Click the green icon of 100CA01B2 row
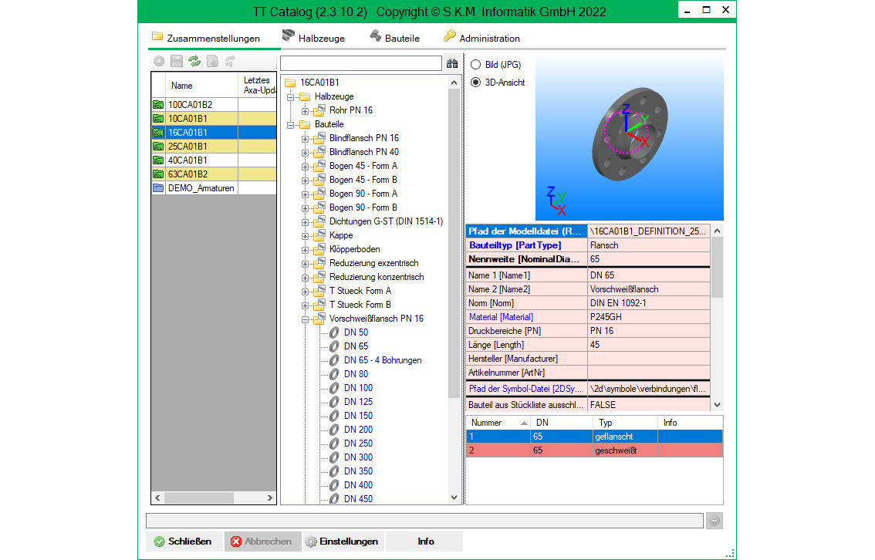875x560 pixels. click(x=158, y=104)
